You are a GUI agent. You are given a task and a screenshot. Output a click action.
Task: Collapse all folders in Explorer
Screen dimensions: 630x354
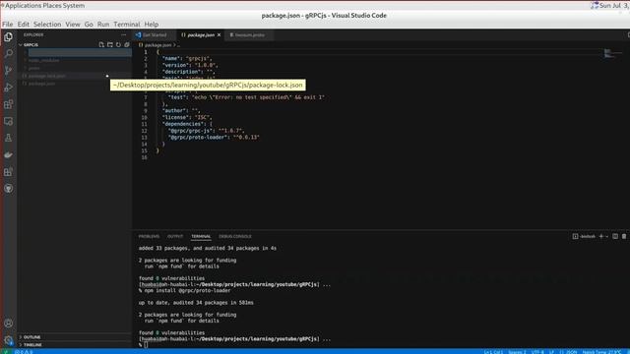pos(127,44)
